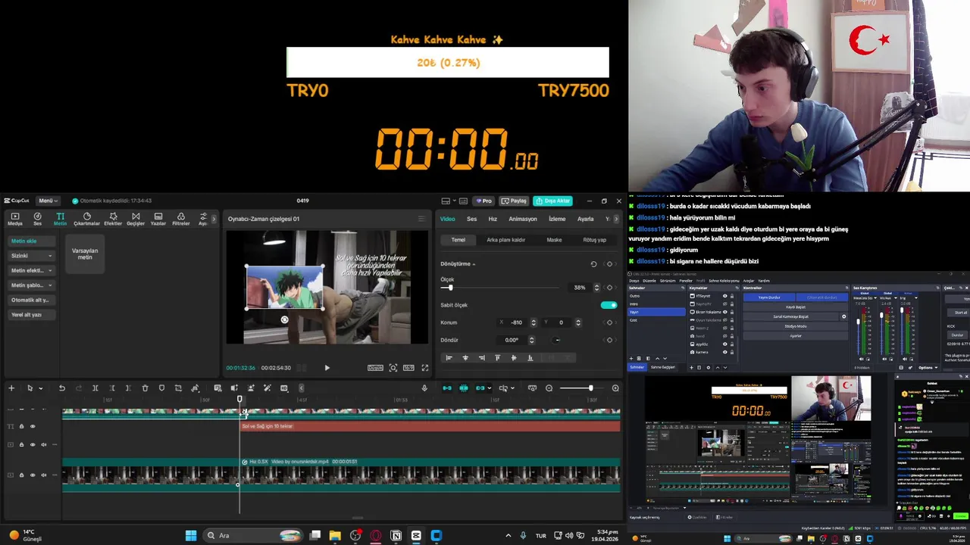
Task: Open fullscreen preview in the player
Action: click(425, 368)
